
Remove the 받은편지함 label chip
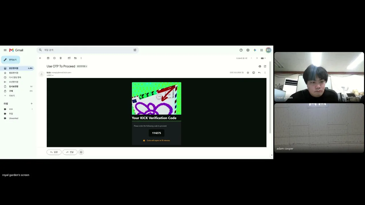(86, 66)
